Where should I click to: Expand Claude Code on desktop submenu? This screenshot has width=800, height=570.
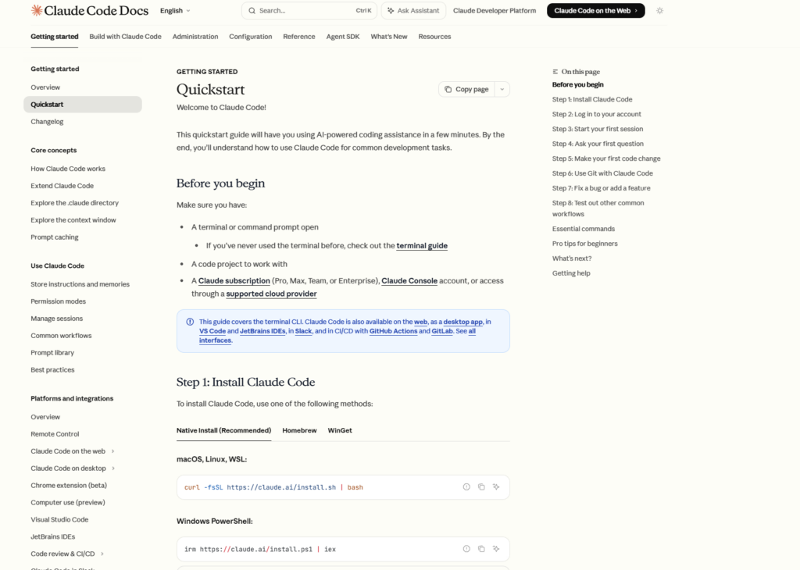113,468
